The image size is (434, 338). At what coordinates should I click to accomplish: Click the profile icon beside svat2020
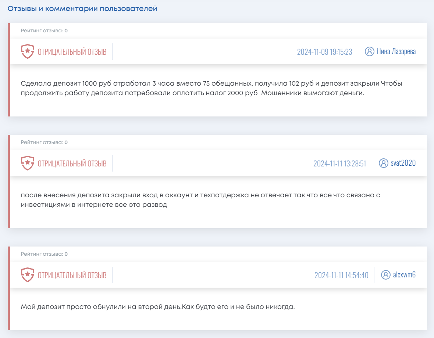click(384, 163)
